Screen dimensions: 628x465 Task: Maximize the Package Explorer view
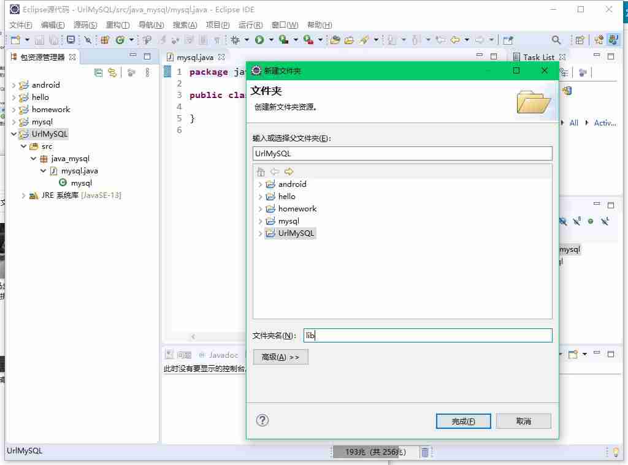pyautogui.click(x=147, y=56)
